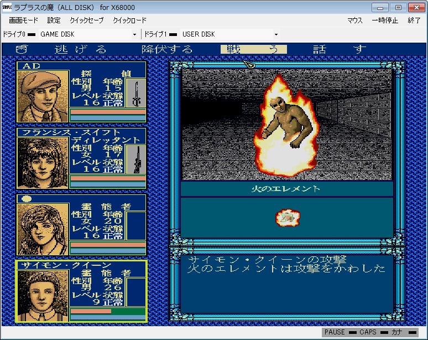Click the small flame enemy count icon
Screen dimensions: 428x340
click(288, 218)
